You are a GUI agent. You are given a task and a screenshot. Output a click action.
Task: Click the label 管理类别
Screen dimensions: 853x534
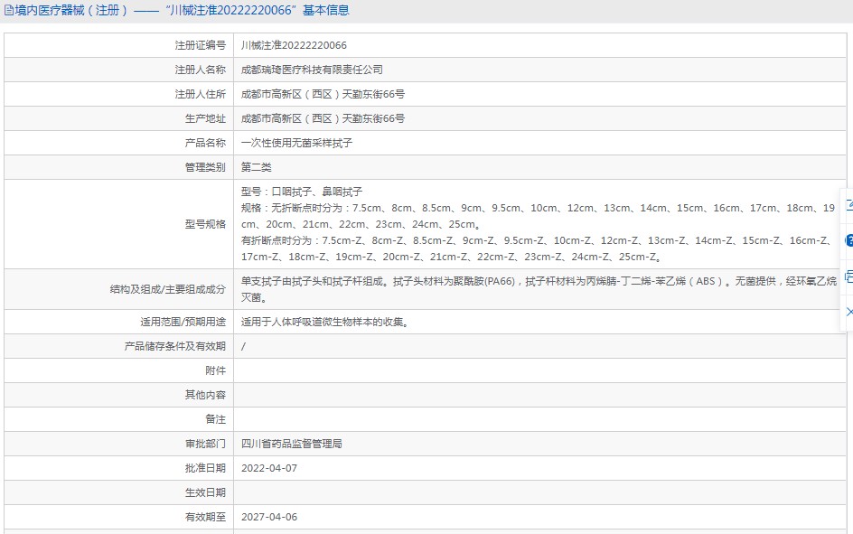point(205,167)
